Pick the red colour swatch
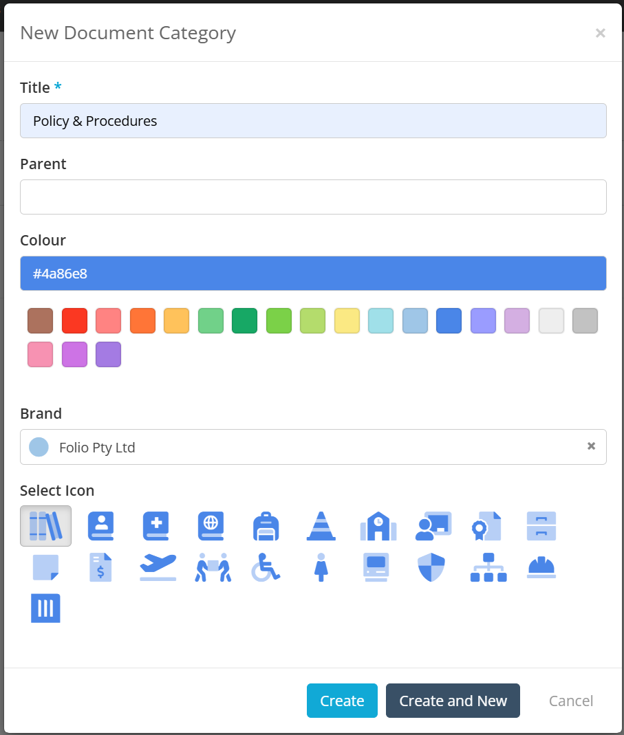 (74, 320)
